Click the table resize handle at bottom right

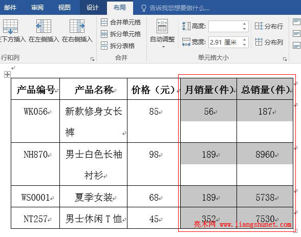pyautogui.click(x=295, y=230)
